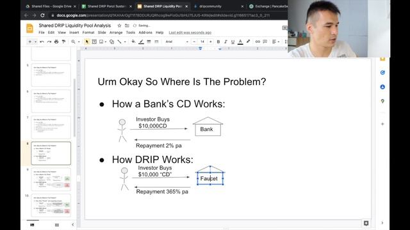The height and width of the screenshot is (230, 410).
Task: Click the browser address bar URL
Action: tap(163, 15)
